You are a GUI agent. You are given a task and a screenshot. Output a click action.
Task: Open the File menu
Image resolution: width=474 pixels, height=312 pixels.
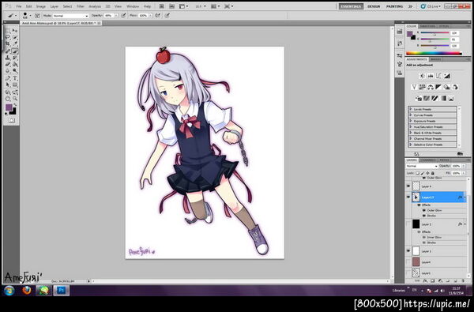(19, 6)
